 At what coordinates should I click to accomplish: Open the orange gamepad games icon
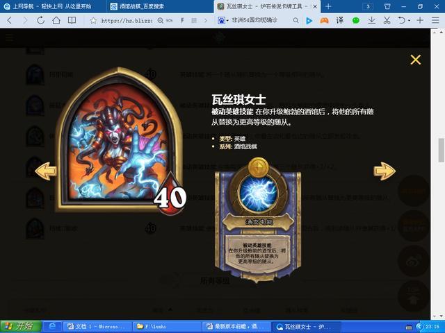pyautogui.click(x=324, y=20)
